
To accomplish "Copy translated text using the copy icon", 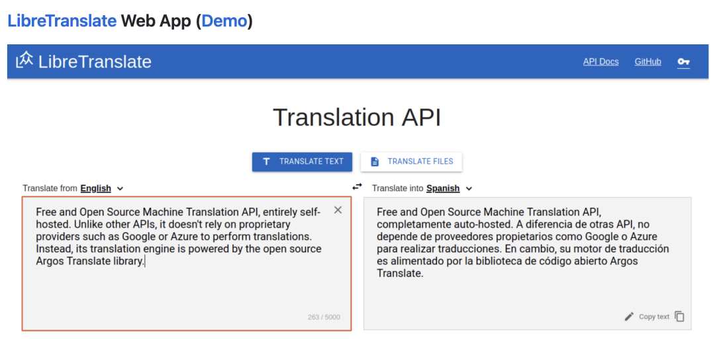I will coord(679,316).
